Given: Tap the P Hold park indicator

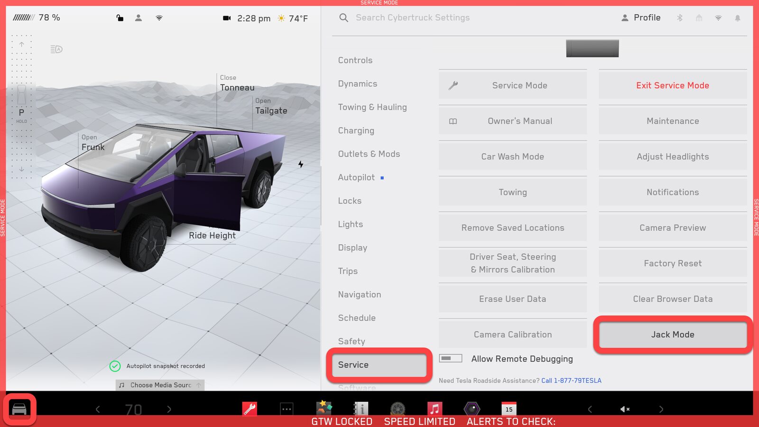Looking at the screenshot, I should 21,115.
